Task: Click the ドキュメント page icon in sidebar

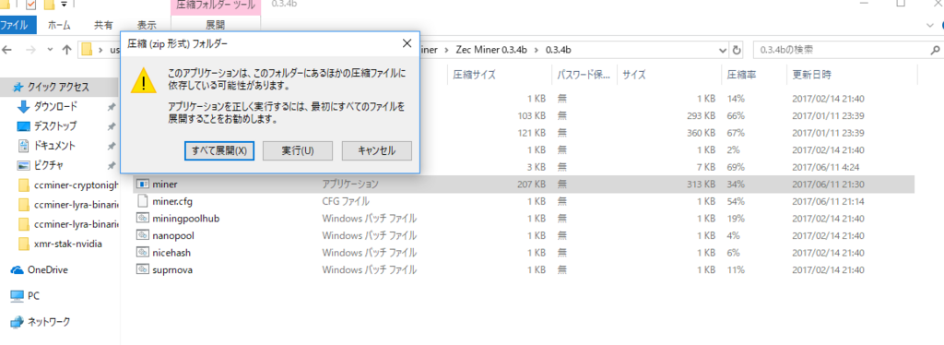Action: [x=23, y=145]
